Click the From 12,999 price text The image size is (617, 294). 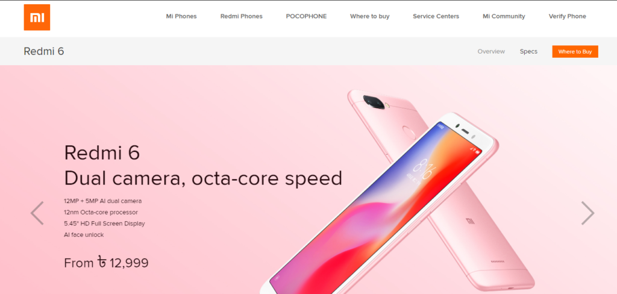pyautogui.click(x=106, y=263)
